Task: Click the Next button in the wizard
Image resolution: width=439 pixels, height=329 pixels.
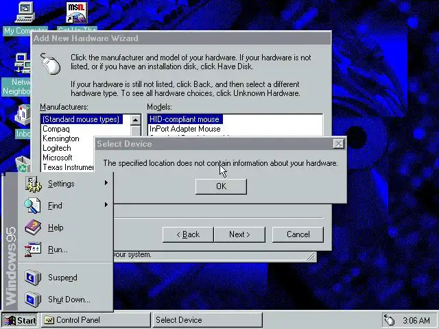Action: click(x=239, y=234)
